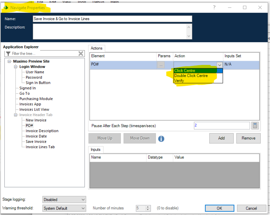Click the Datatype column header in Inputs
Viewport: 270px width, 215px height.
[160, 157]
